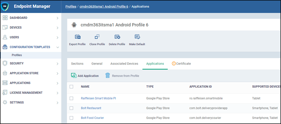Expand the Settings menu chevron
Viewport: 281px width, 124px height.
point(57,103)
